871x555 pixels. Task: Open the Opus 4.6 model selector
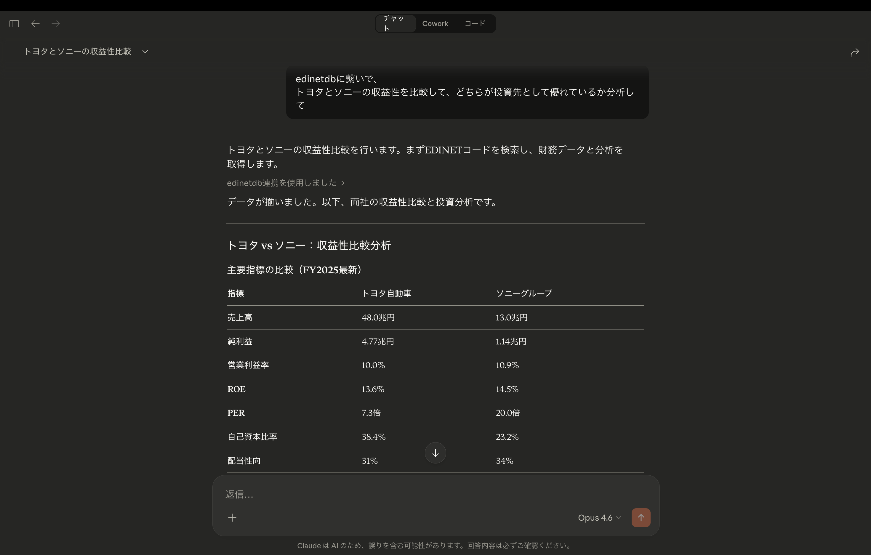[x=599, y=518]
